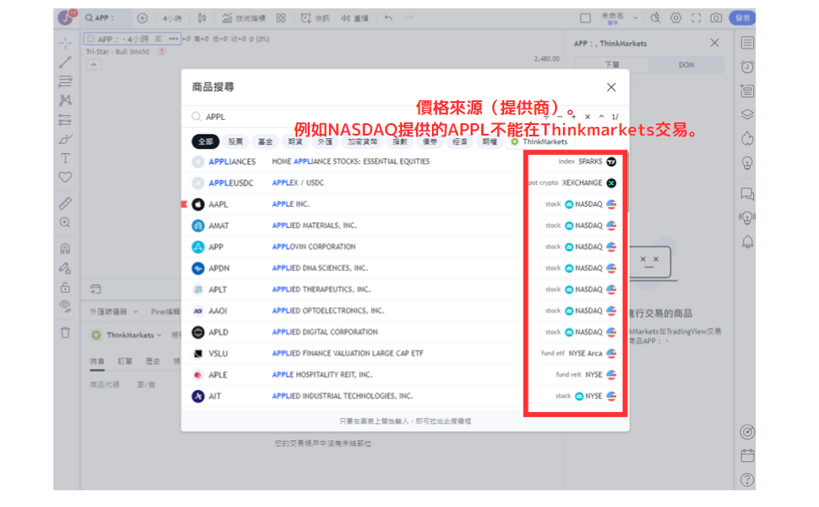This screenshot has height=507, width=819.
Task: Open the 4小時 interval selector
Action: pyautogui.click(x=172, y=18)
